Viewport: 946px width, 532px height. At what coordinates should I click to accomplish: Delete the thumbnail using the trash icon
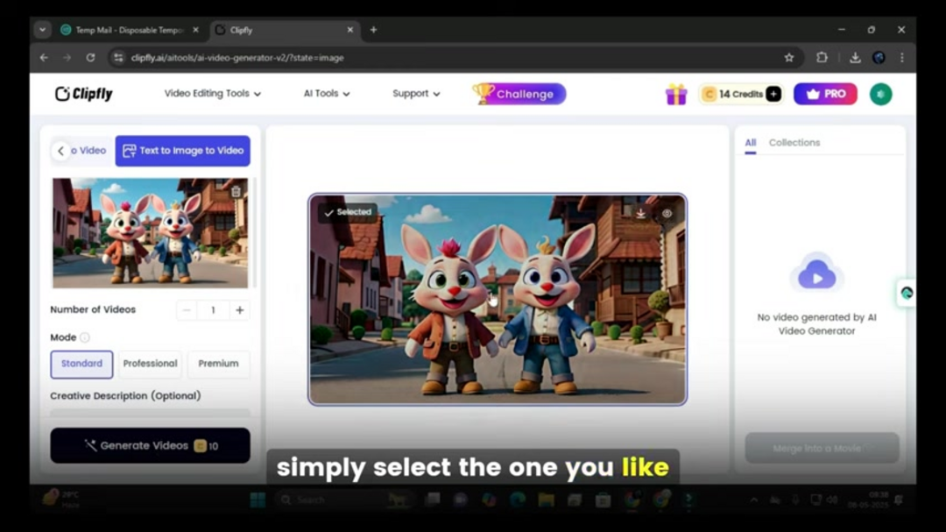[236, 191]
